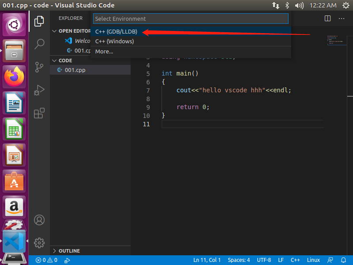Place cursor on empty line 11

click(x=243, y=124)
